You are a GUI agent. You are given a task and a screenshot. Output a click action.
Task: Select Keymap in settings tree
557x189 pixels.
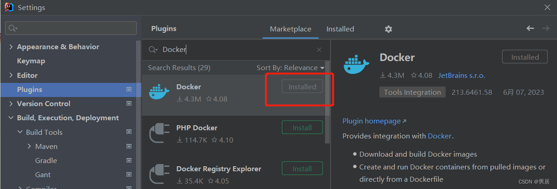coord(31,61)
